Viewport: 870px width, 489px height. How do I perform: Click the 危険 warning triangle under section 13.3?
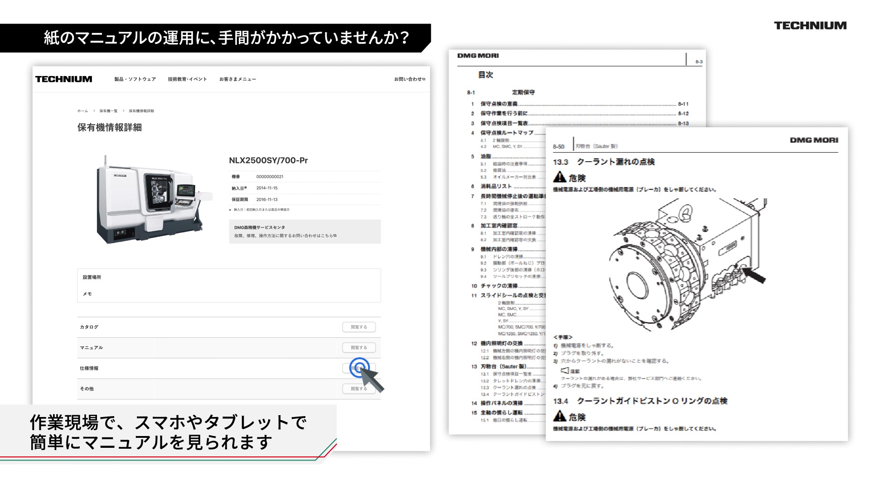(x=560, y=177)
